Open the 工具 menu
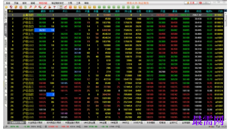The height and width of the screenshot is (131, 230). tap(78, 3)
